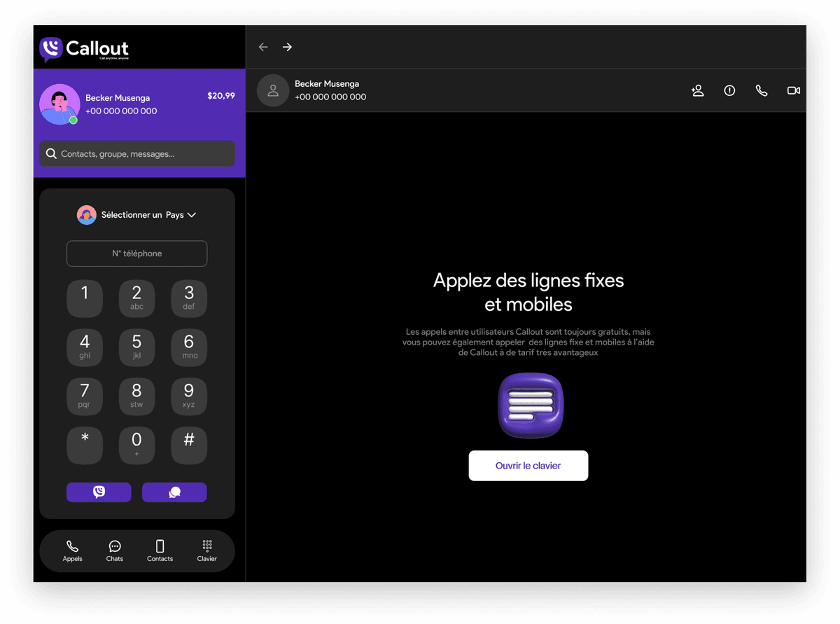This screenshot has height=624, width=840.
Task: Click the N° téléphone input field
Action: click(x=136, y=254)
